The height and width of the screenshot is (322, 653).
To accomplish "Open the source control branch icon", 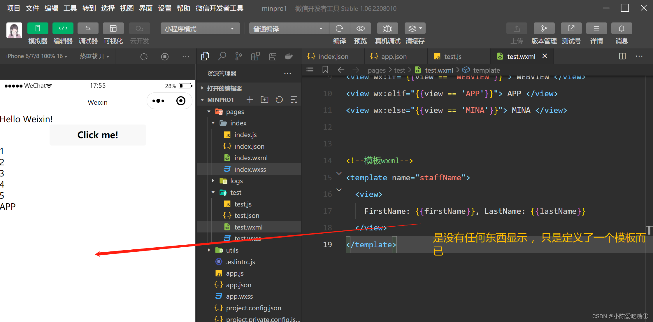I will 238,56.
